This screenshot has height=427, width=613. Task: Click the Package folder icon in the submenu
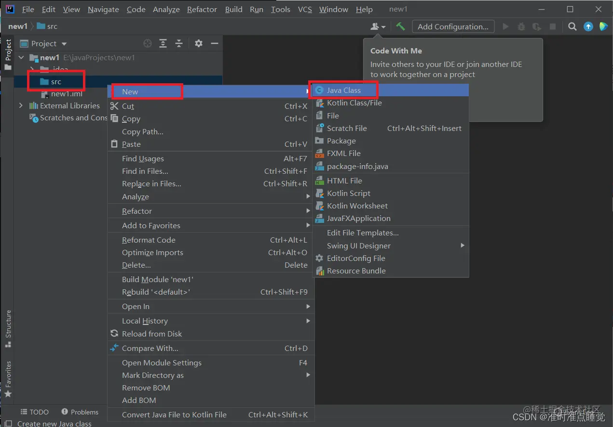319,141
